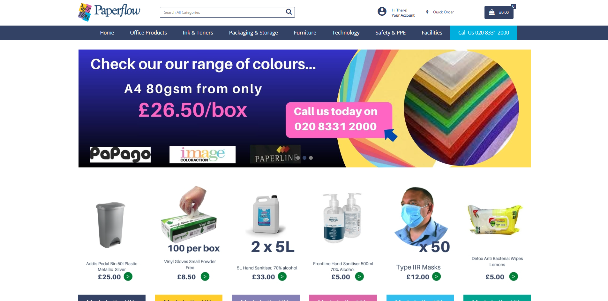The image size is (608, 301).
Task: Click green arrow next to £33.00 sanitiser
Action: coord(282,277)
